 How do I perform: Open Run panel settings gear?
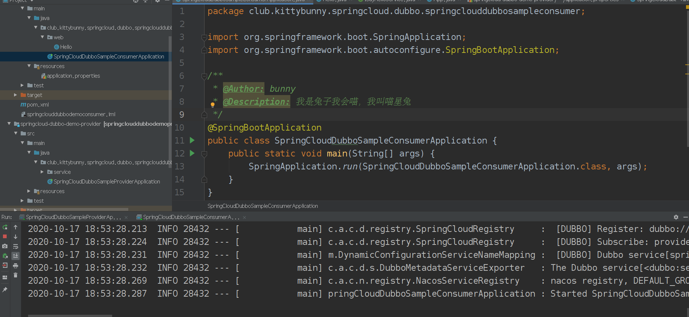tap(676, 217)
